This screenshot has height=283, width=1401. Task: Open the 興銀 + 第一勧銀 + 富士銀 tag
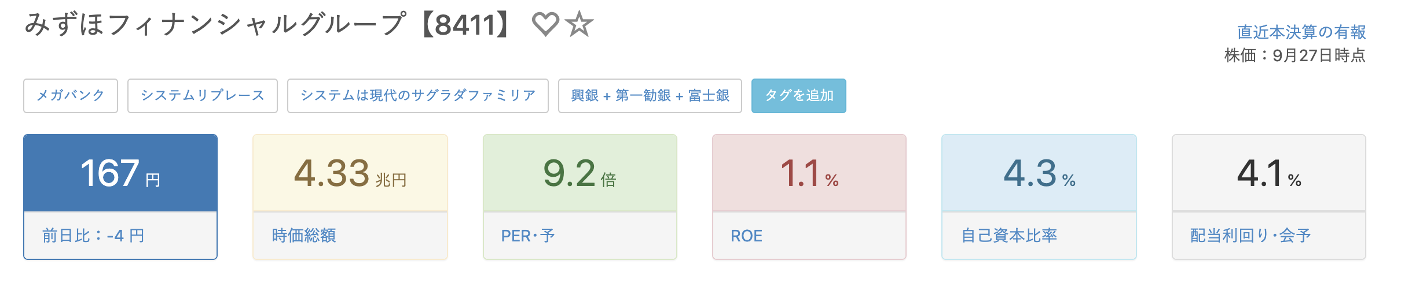pyautogui.click(x=650, y=96)
